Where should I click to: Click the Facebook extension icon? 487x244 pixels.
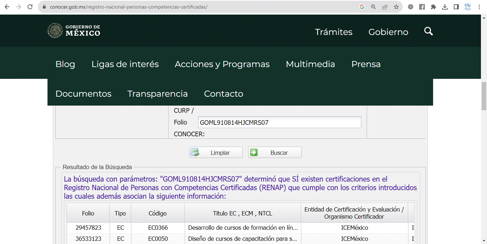pyautogui.click(x=422, y=6)
